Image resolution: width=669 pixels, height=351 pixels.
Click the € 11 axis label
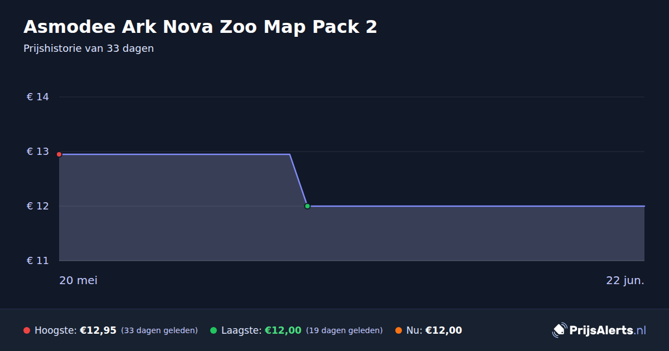[38, 261]
